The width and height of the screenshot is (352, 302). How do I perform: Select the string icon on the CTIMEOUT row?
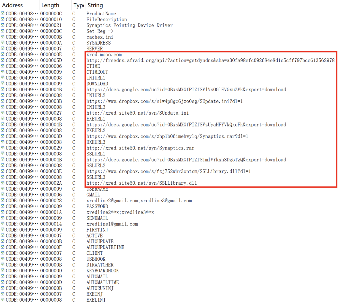tap(3, 72)
